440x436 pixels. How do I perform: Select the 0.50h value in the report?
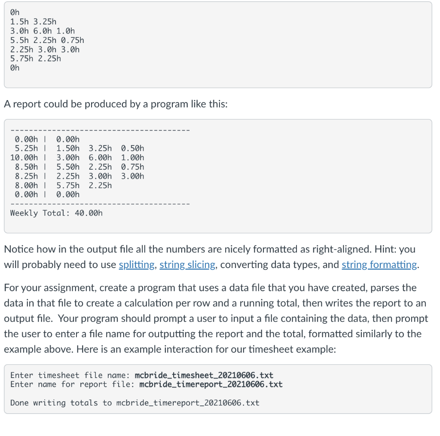pyautogui.click(x=133, y=149)
